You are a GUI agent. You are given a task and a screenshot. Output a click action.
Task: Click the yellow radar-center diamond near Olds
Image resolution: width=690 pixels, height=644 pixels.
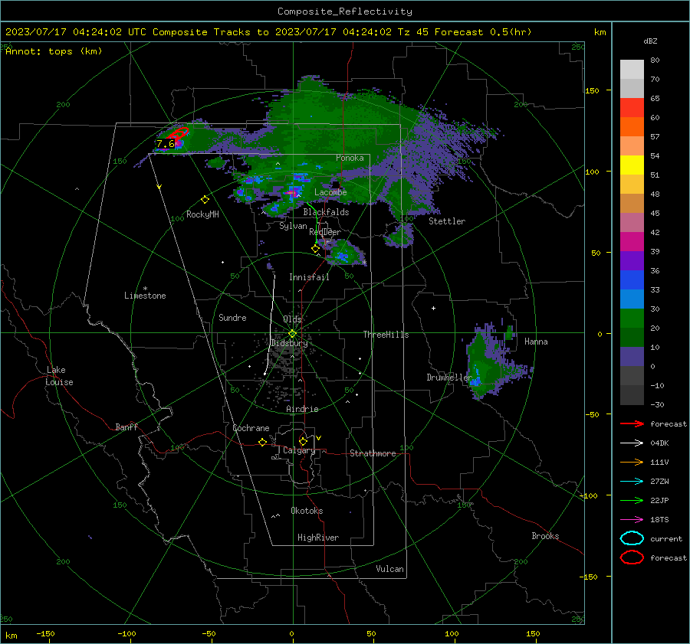[x=293, y=334]
